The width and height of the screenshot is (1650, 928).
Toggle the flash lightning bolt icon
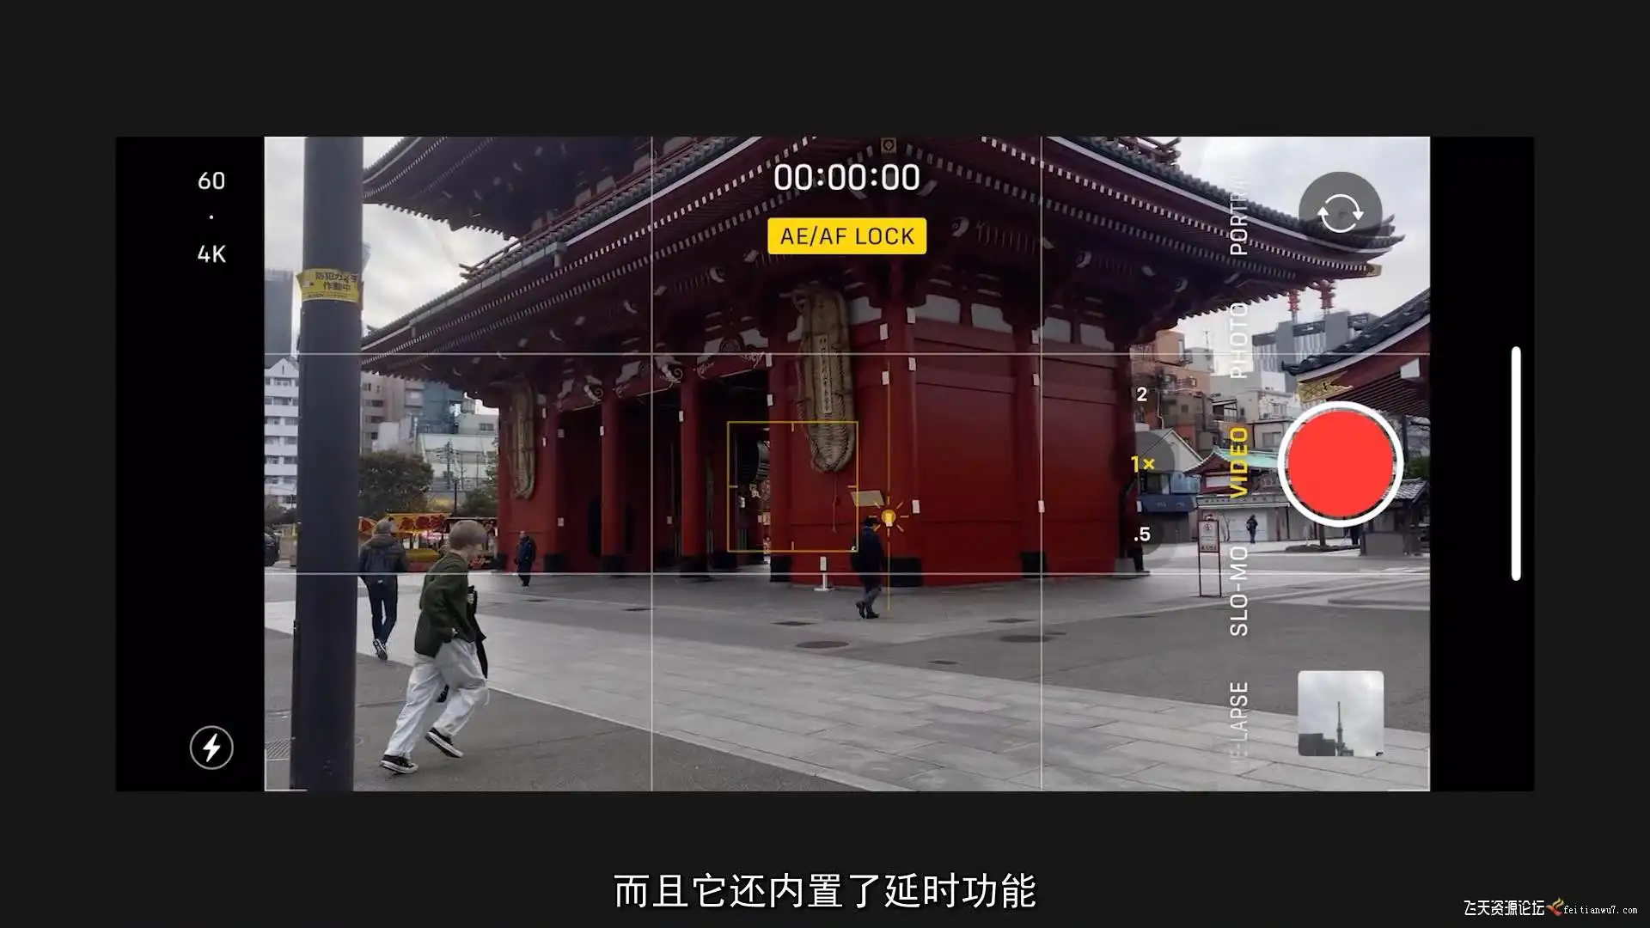tap(211, 748)
